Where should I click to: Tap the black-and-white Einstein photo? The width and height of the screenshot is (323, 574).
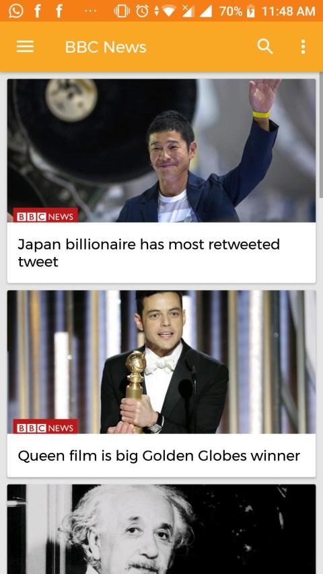[x=161, y=529]
